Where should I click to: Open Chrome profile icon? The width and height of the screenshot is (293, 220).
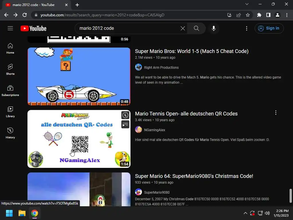(278, 15)
